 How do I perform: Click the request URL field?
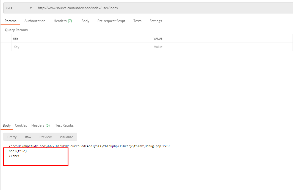(164, 8)
